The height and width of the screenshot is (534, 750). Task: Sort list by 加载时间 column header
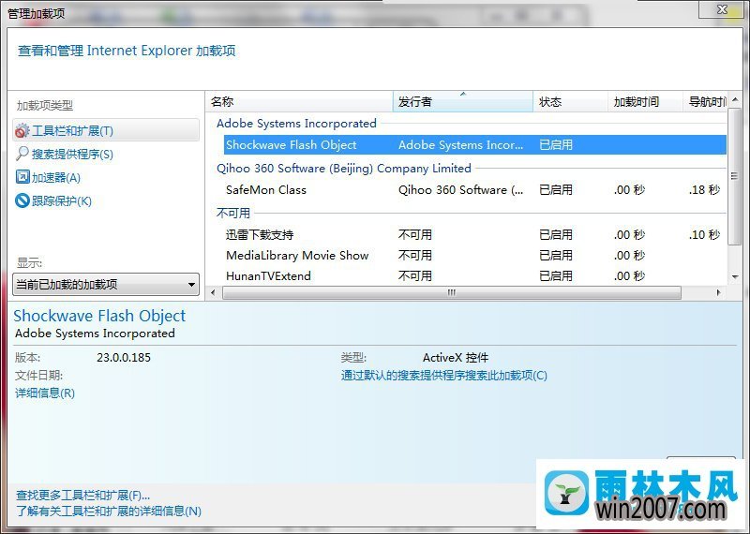(645, 102)
